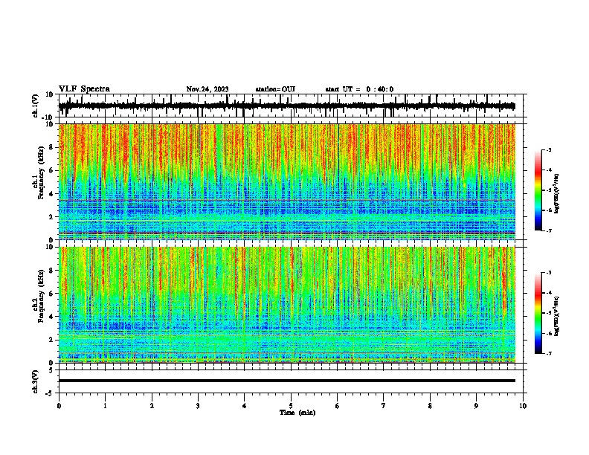Click the "-3" tick on ch.1 color bar

(x=549, y=149)
